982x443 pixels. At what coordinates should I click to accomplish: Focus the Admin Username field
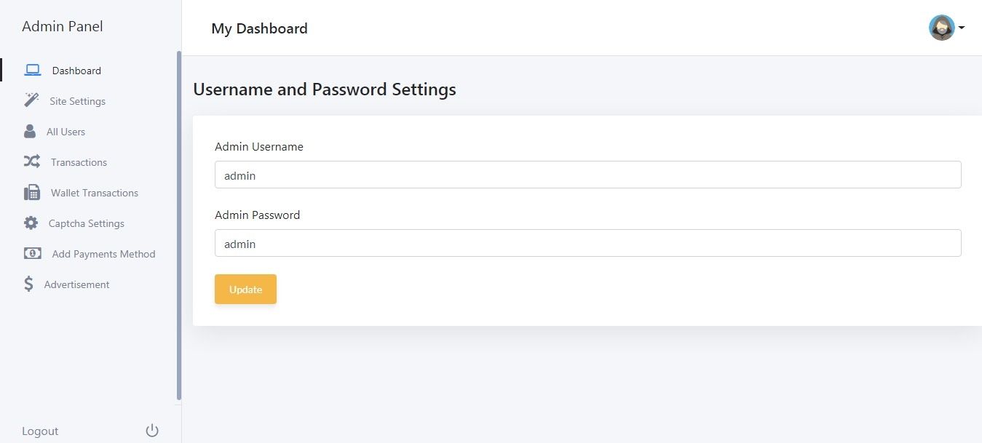coord(588,175)
